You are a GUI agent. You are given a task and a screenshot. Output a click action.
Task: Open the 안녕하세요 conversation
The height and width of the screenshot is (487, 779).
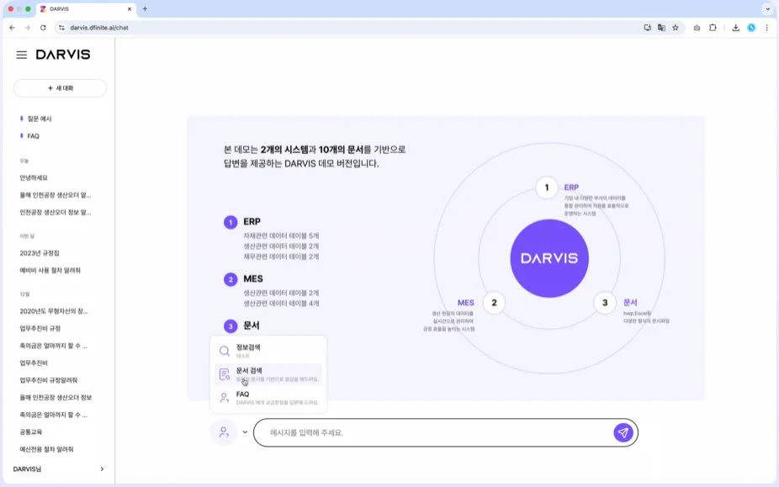(34, 178)
